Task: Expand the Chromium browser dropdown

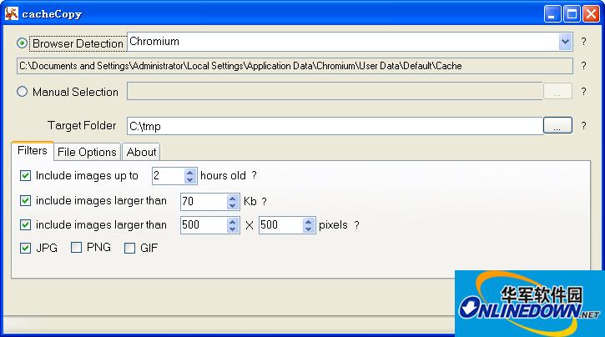Action: pos(565,42)
